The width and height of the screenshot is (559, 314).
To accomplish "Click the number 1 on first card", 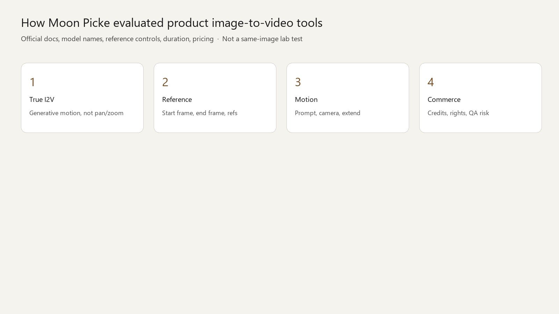I will point(32,82).
